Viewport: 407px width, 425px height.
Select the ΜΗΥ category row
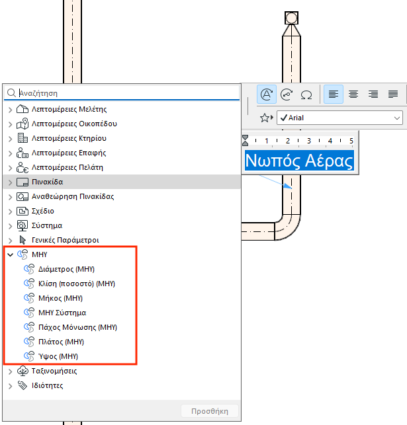coord(122,254)
